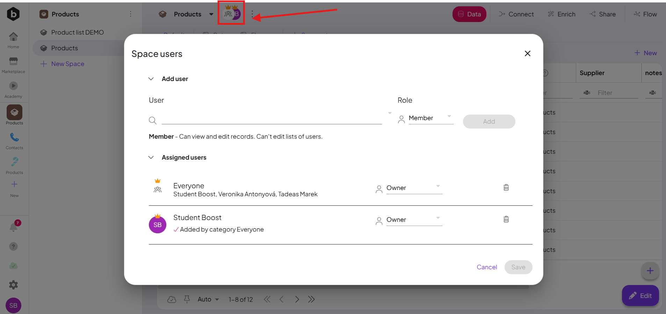Open Student Boost's Owner role dropdown
The width and height of the screenshot is (666, 314).
tap(413, 220)
